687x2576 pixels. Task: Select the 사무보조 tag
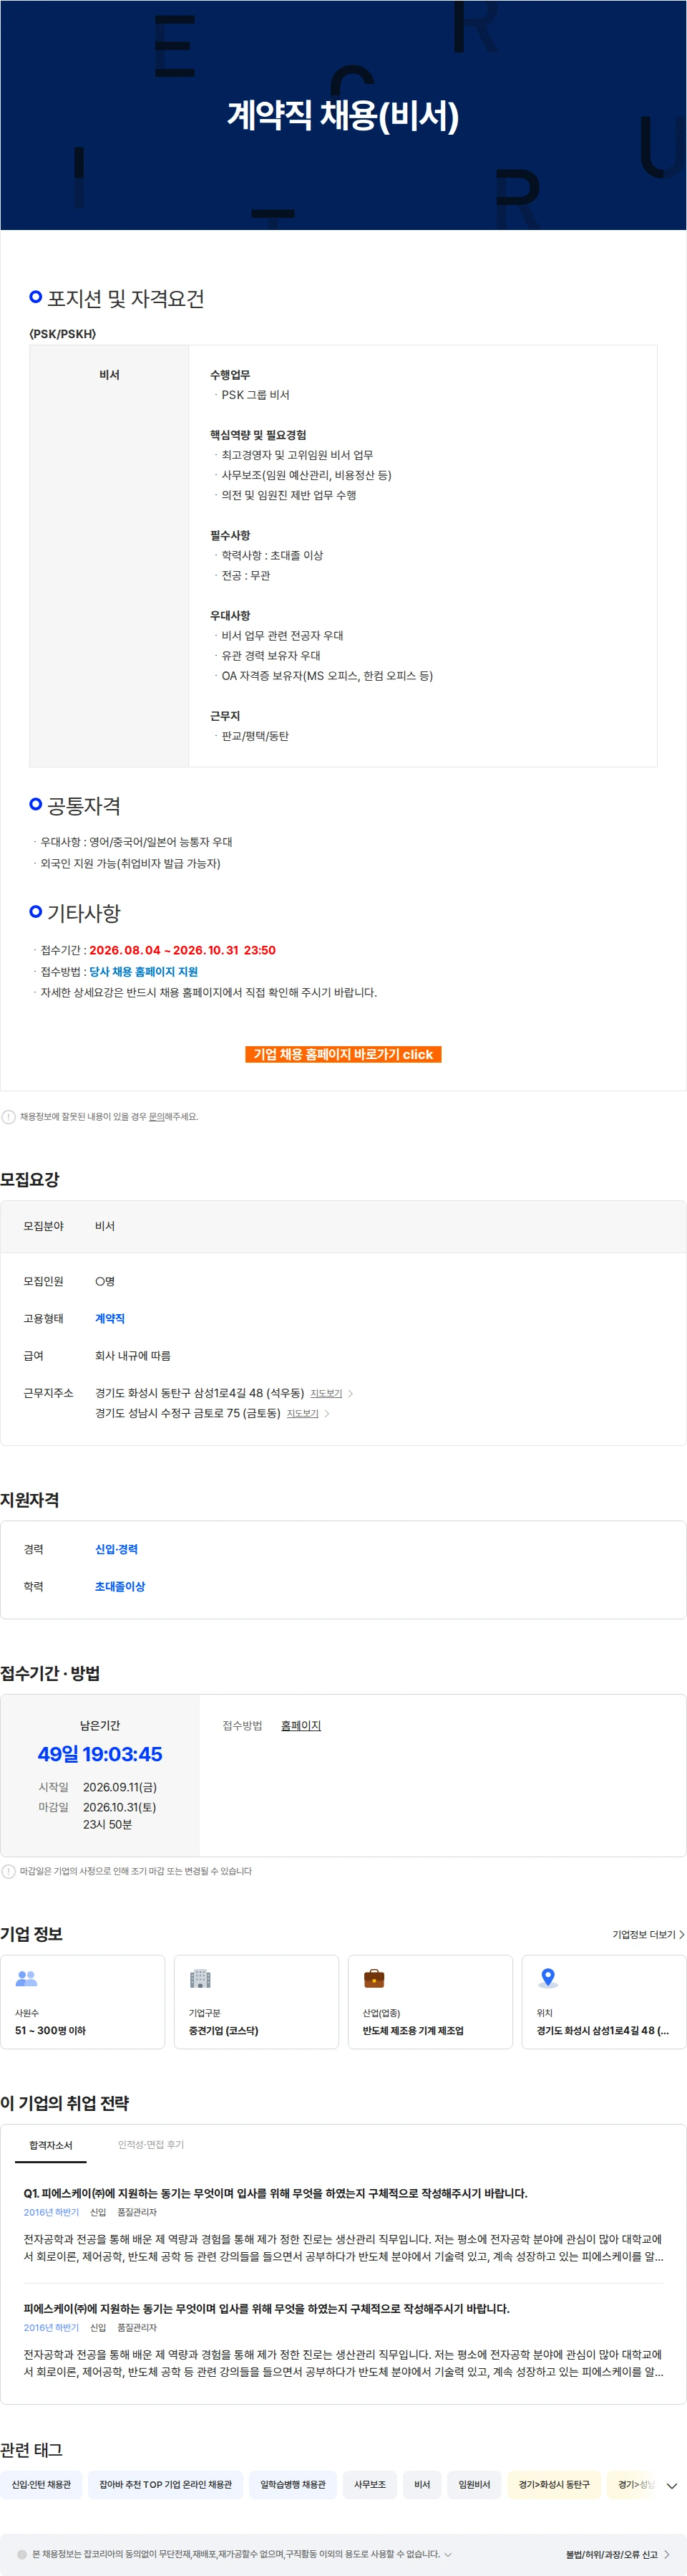(x=369, y=2484)
